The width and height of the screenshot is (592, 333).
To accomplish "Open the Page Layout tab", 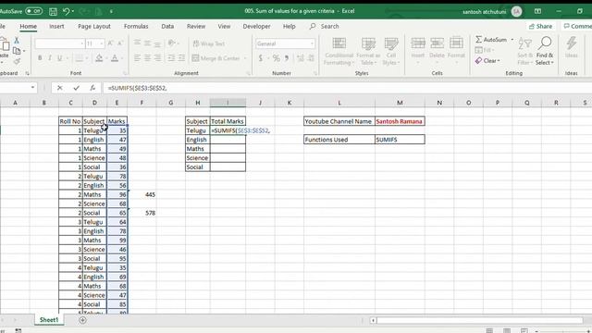I will [x=94, y=27].
